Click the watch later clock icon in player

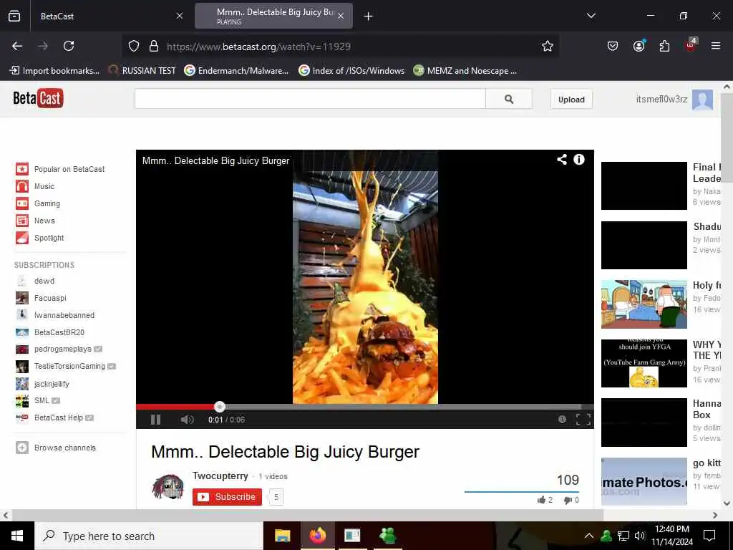562,419
